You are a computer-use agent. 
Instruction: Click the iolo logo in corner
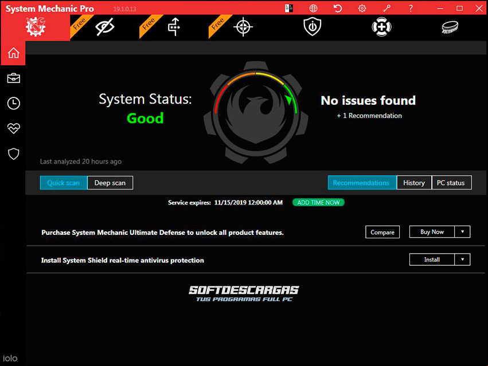pyautogui.click(x=10, y=358)
